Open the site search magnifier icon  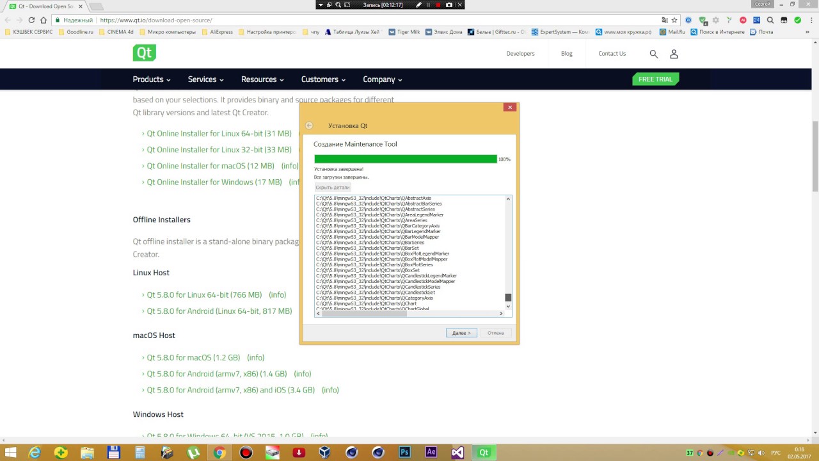click(x=653, y=54)
